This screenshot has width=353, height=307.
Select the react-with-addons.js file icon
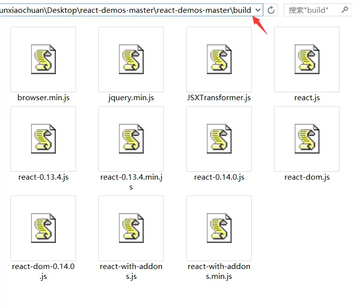point(131,228)
